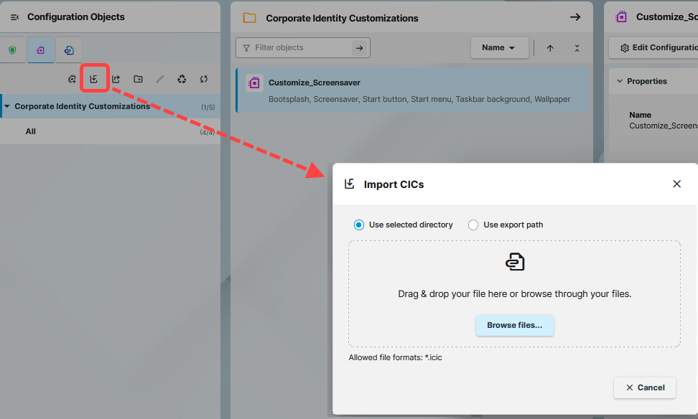Open the Name sort dropdown
698x419 pixels.
click(x=499, y=48)
